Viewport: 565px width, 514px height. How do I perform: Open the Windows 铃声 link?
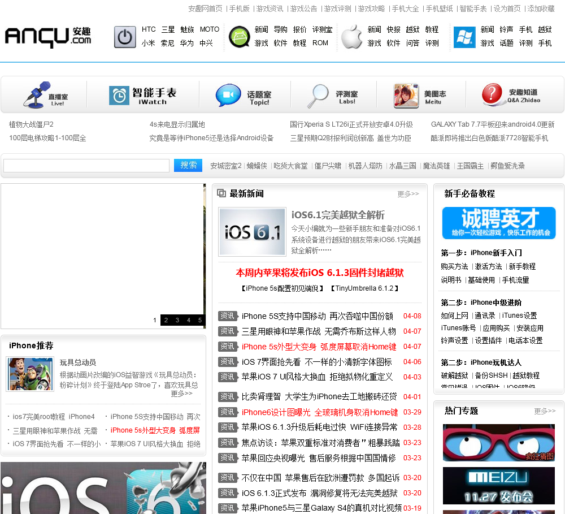point(507,29)
